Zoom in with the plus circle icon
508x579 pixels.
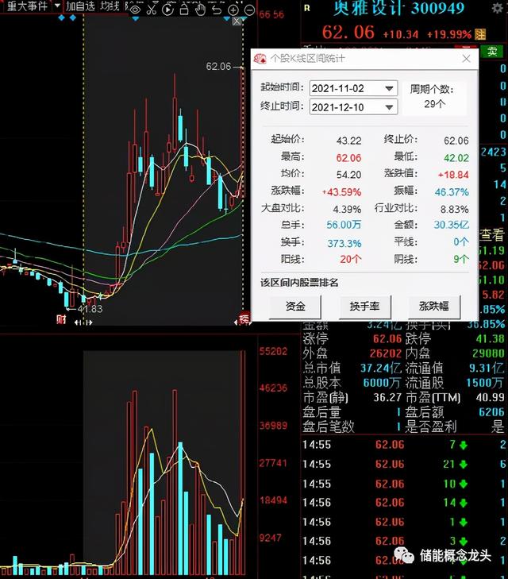tap(233, 10)
